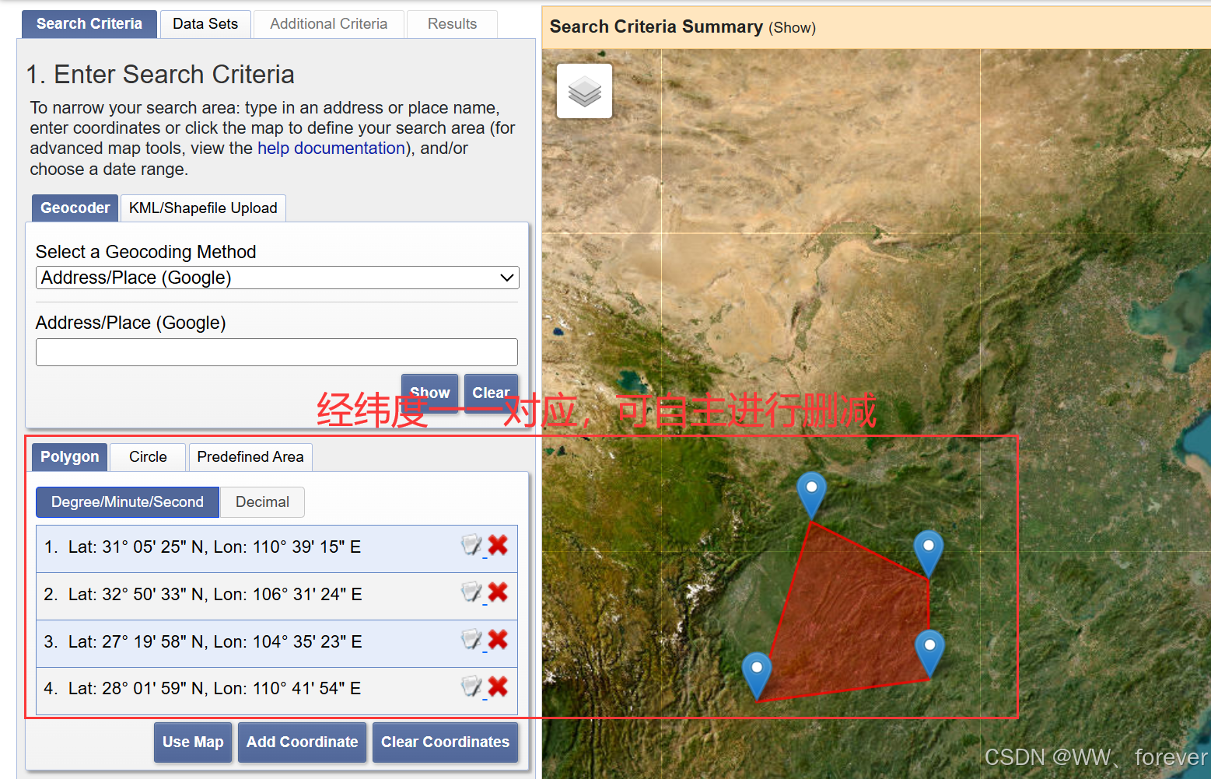
Task: Click the Use Map button
Action: [x=193, y=742]
